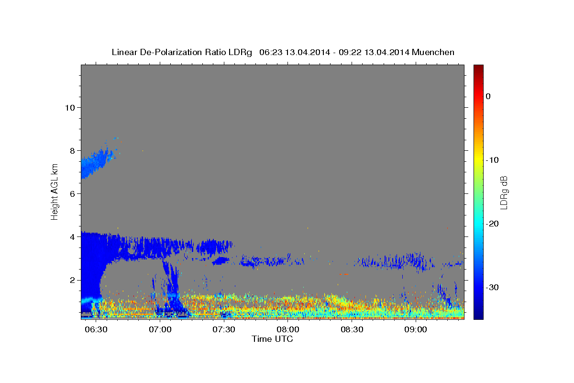
Task: Click the Muenchen location text in title
Action: coord(433,52)
